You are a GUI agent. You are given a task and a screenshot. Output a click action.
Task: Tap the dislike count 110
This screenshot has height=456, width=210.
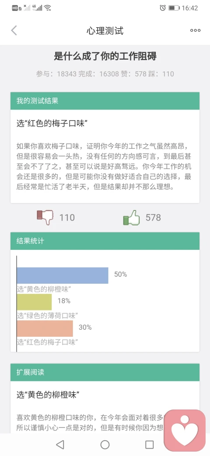coord(67,217)
